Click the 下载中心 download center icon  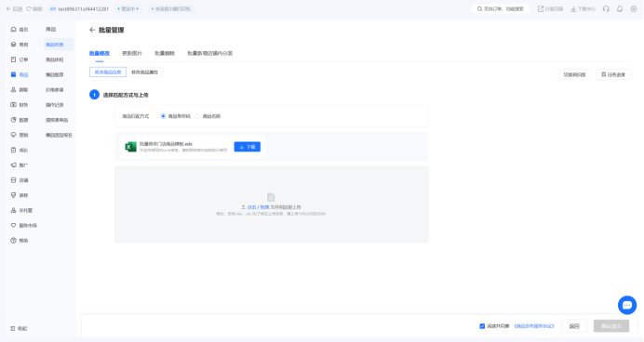pos(573,8)
